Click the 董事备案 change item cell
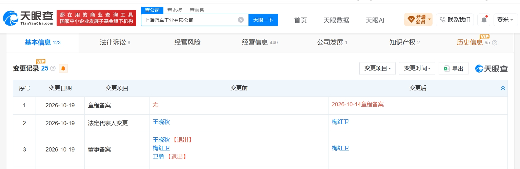 (x=117, y=149)
